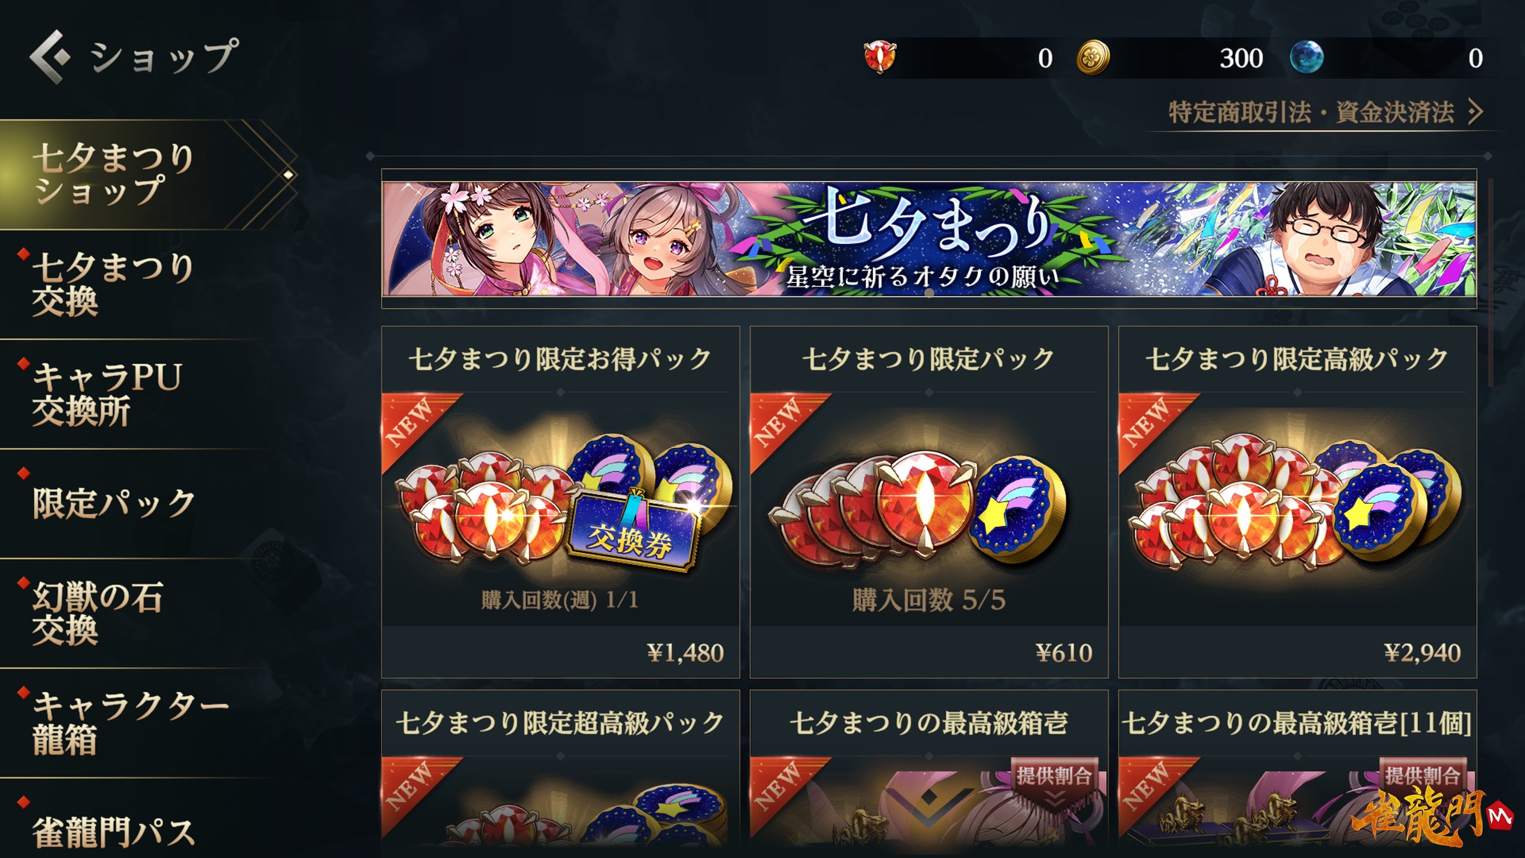Screen dimensions: 1525x858
Task: Buy 七夕まつり限定パック for ¥610
Action: tap(929, 502)
